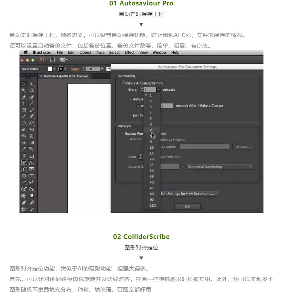Viewport: 281px width, 295px height.
Task: Select the Column Graph tool
Action: tap(32, 156)
